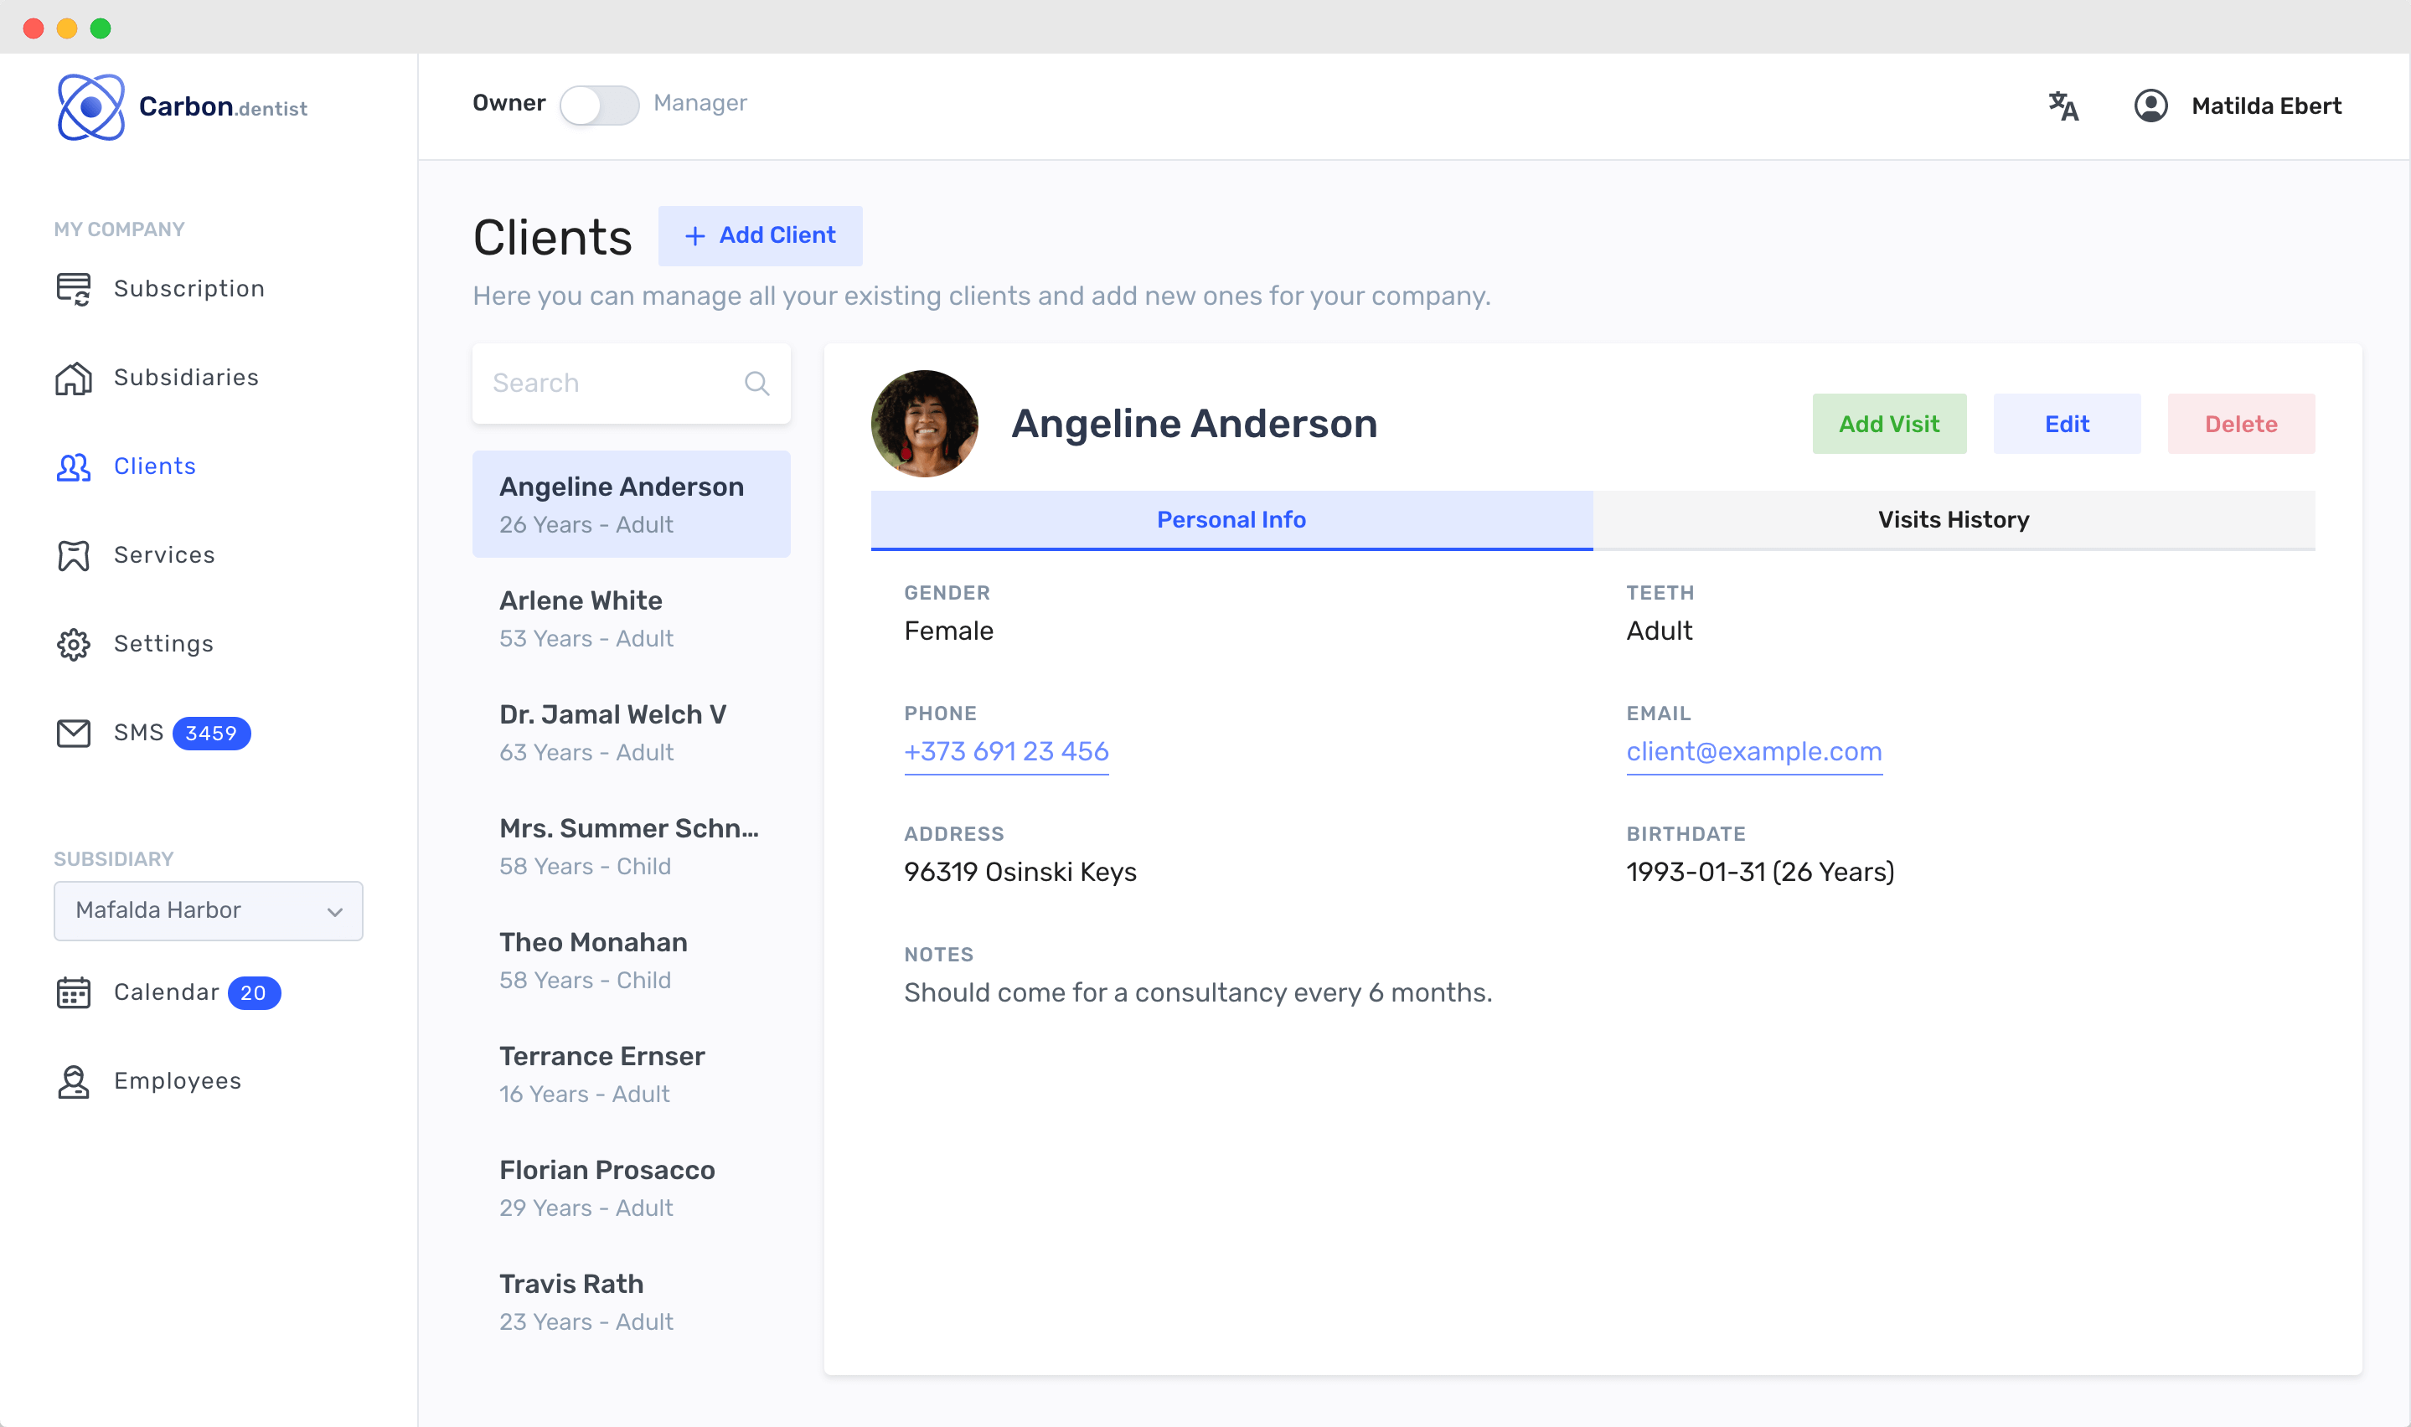The height and width of the screenshot is (1427, 2411).
Task: Click the green Add Visit button
Action: (1889, 424)
